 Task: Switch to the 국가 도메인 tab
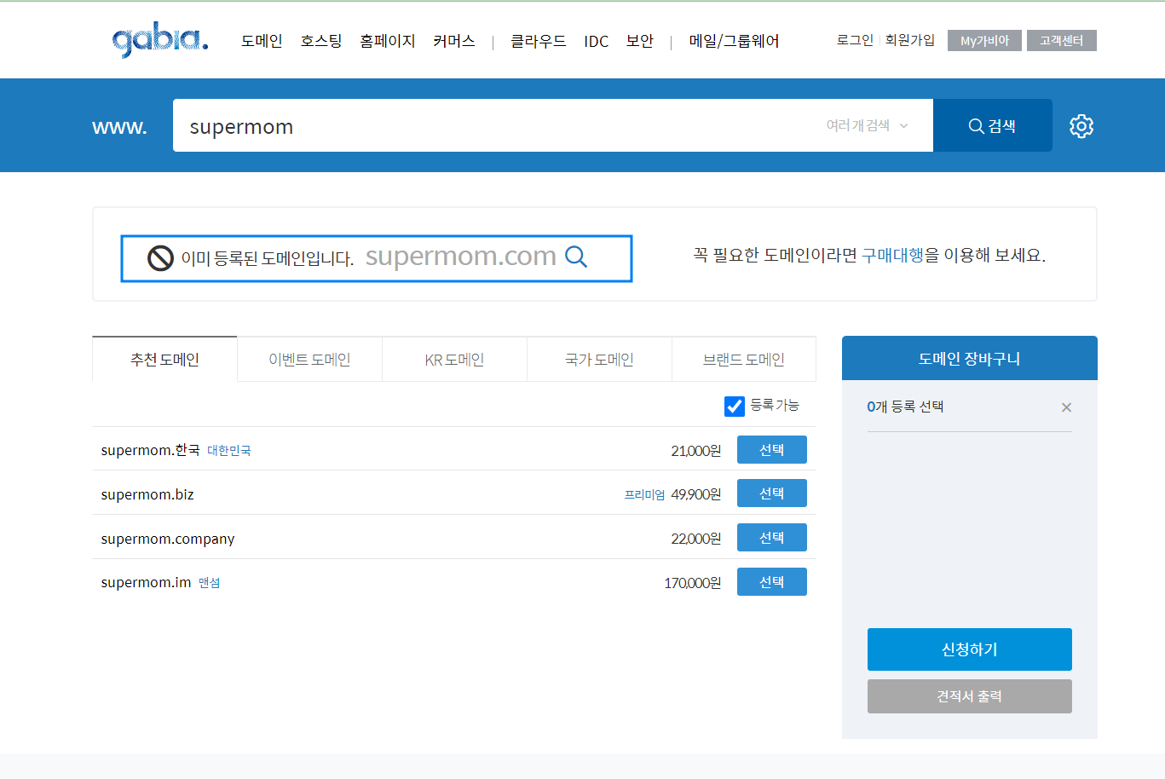pyautogui.click(x=599, y=360)
